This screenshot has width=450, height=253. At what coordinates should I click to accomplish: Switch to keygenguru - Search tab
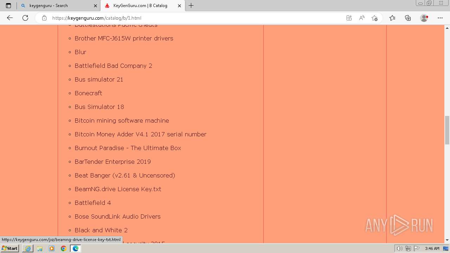tap(58, 6)
